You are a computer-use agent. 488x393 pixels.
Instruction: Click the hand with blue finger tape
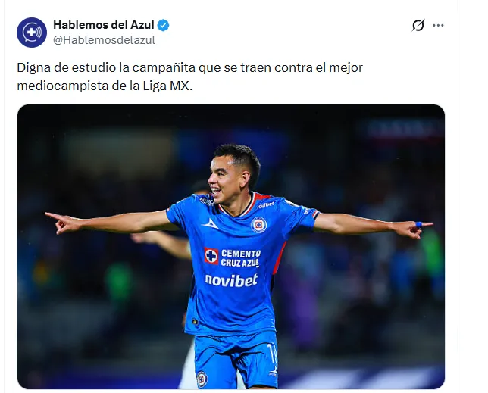click(x=417, y=229)
